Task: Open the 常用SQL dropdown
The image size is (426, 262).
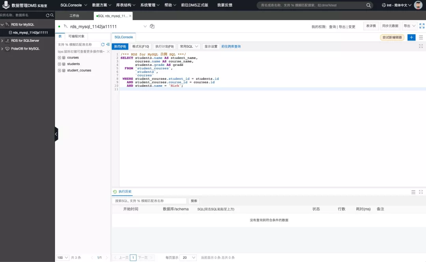Action: click(x=189, y=46)
